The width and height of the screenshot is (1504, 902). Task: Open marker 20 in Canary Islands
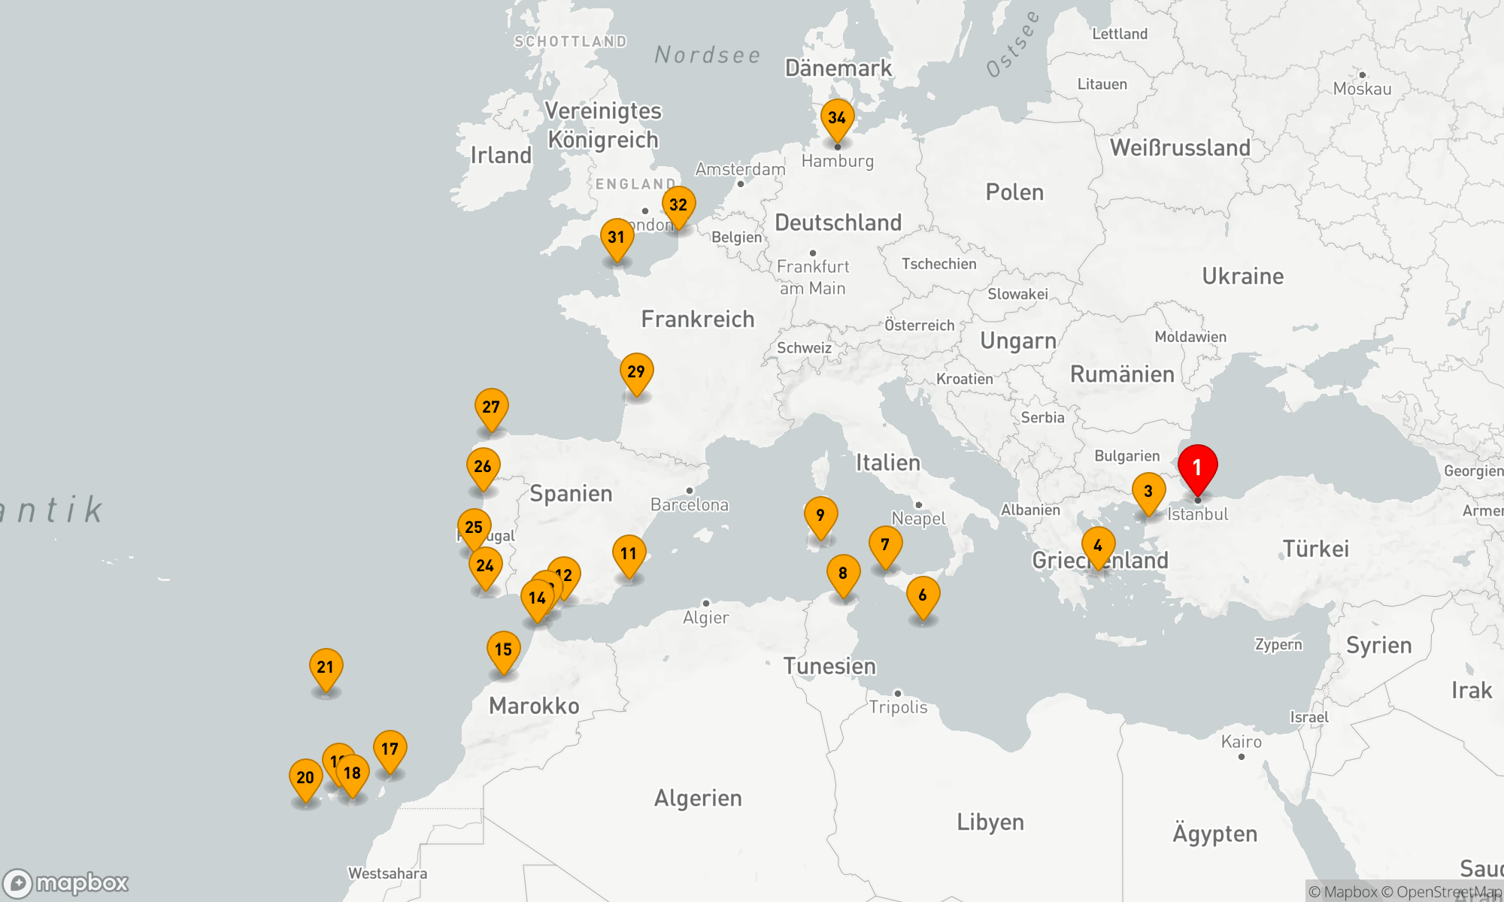point(305,778)
